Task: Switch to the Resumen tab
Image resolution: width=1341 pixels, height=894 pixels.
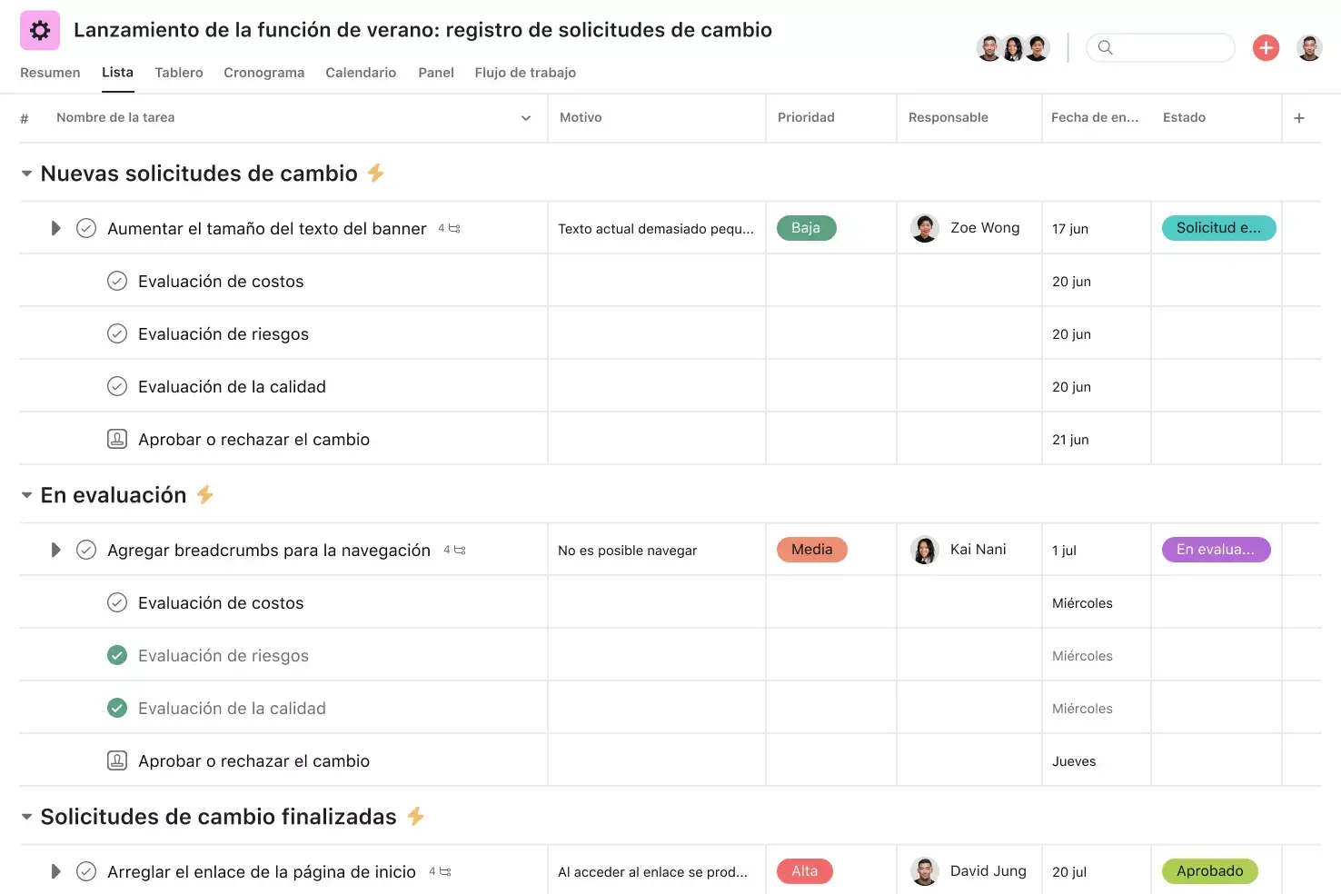Action: pyautogui.click(x=50, y=73)
